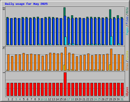Click the cyan 'Pages' legend label

pos(127,31)
